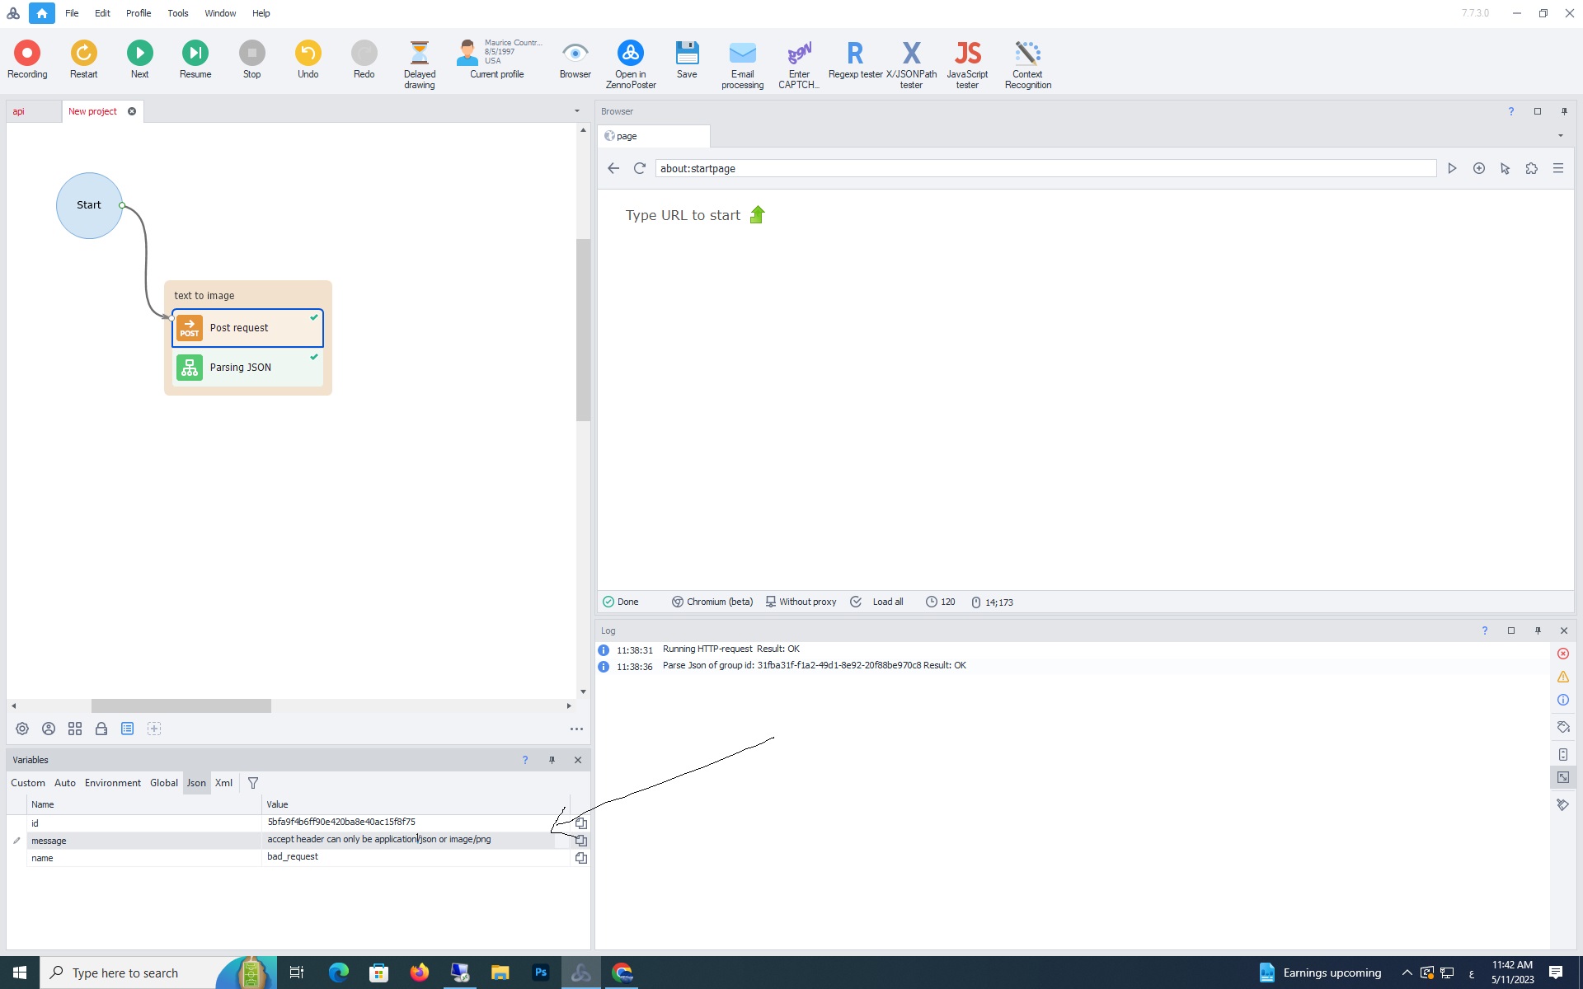Open Firefox from the taskbar
Image resolution: width=1583 pixels, height=989 pixels.
pos(419,973)
